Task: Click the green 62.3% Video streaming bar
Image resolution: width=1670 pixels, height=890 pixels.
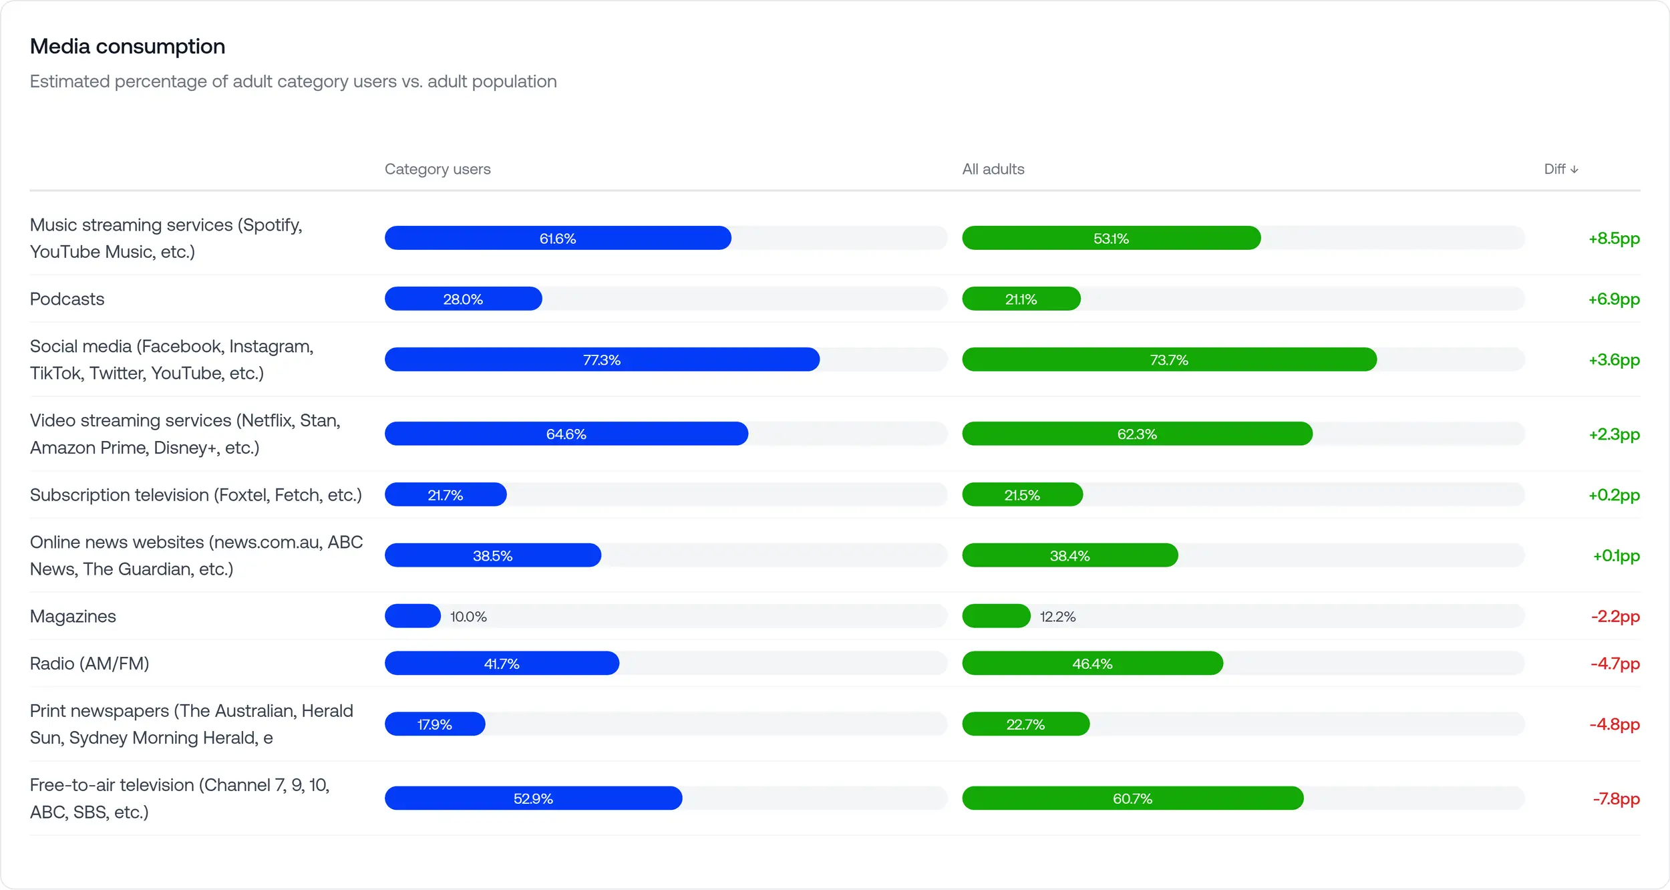Action: tap(1137, 434)
